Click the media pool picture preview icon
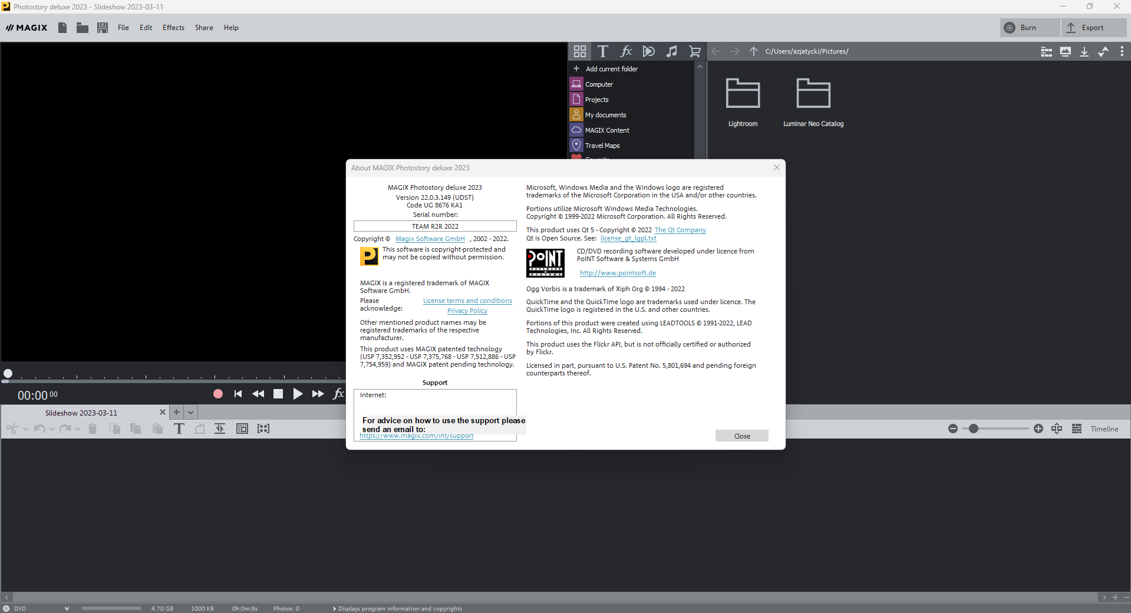Screen dimensions: 1131x613 [x=1066, y=51]
